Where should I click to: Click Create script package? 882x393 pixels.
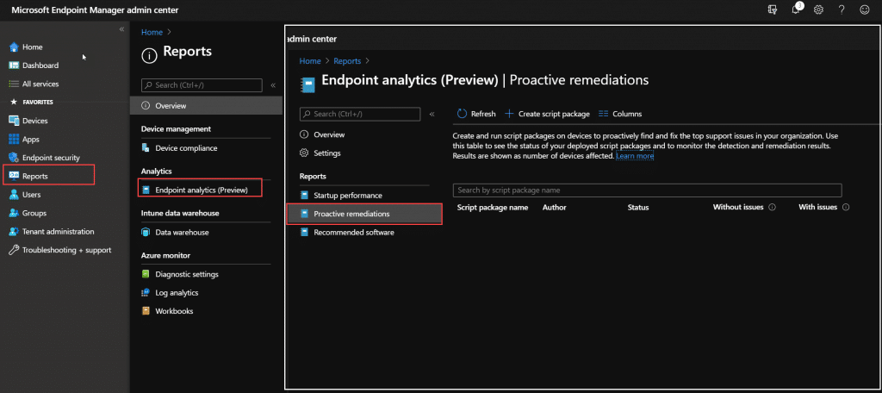547,114
